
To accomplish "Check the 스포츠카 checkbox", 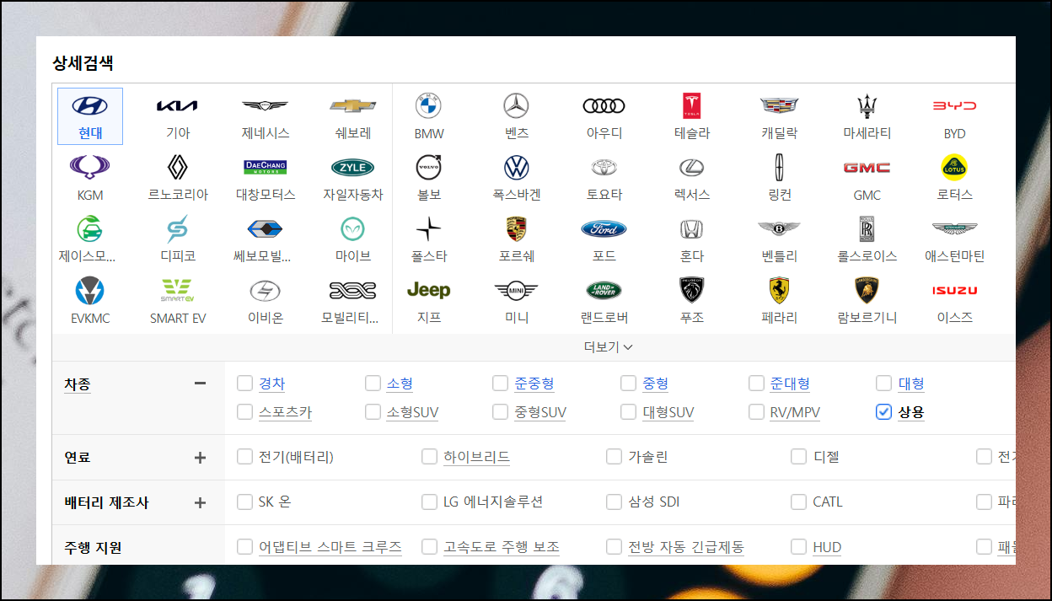I will (x=245, y=412).
